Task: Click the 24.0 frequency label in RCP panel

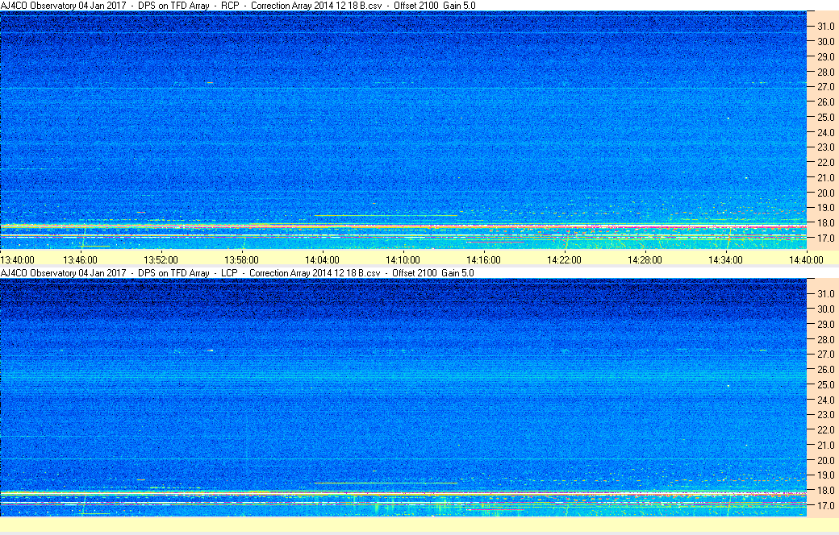Action: 825,133
